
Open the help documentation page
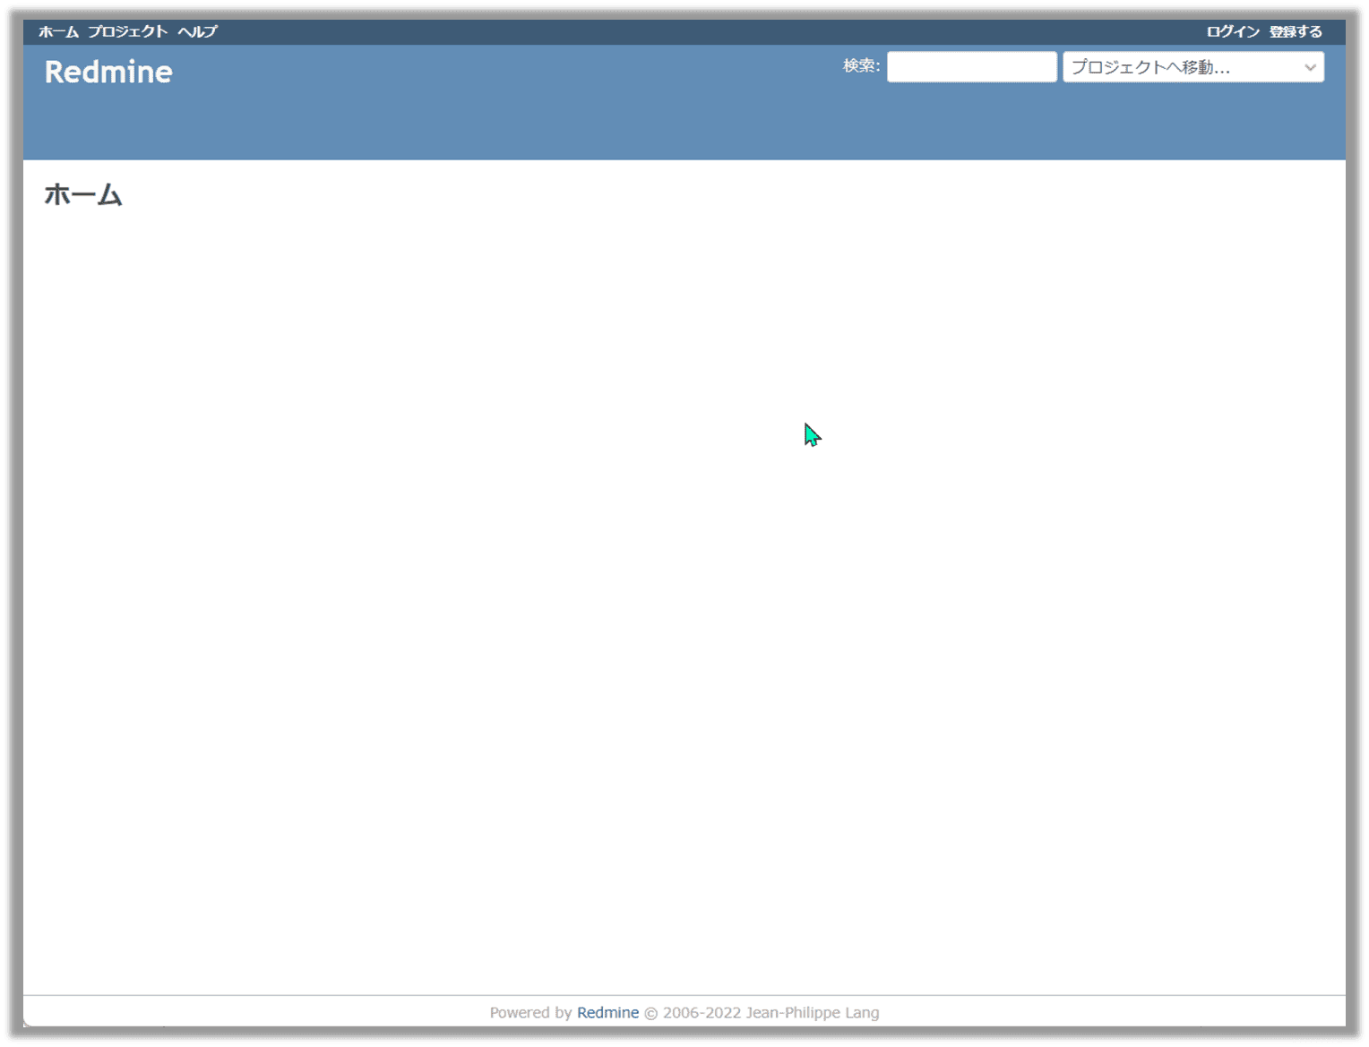(196, 31)
